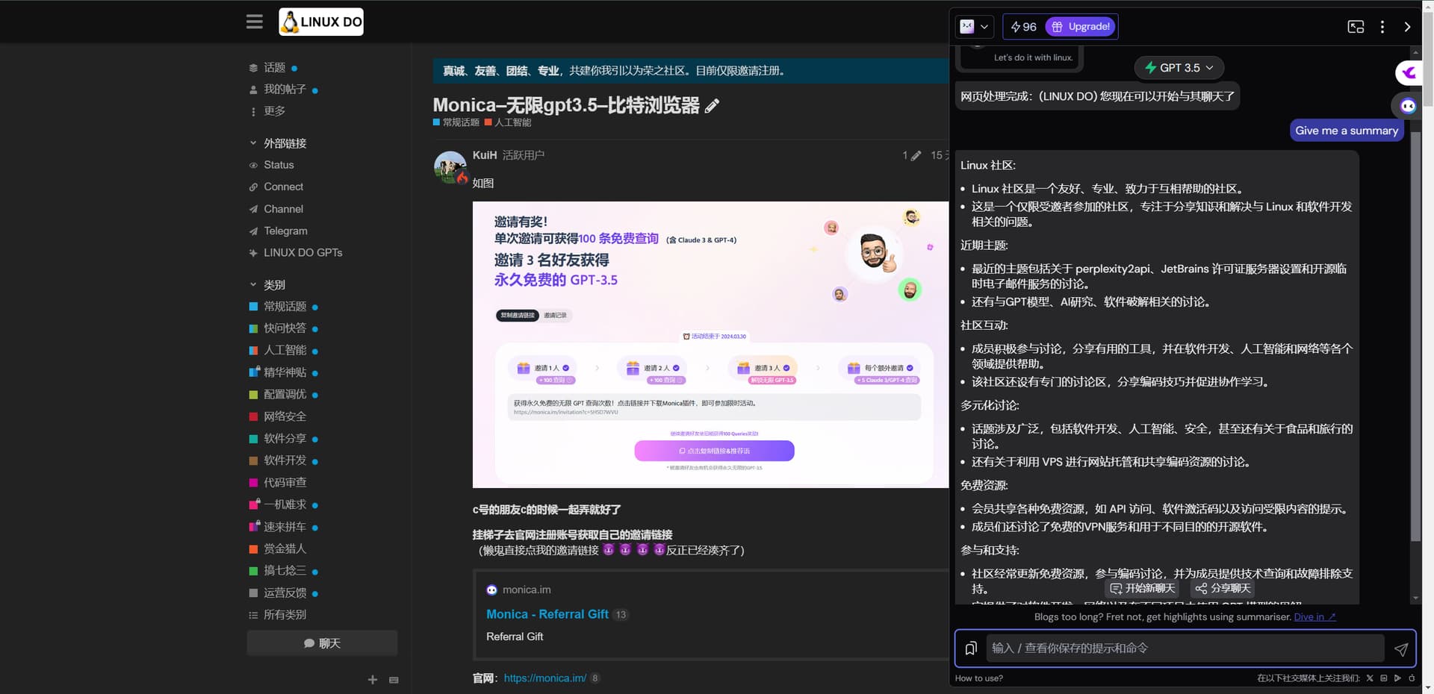The height and width of the screenshot is (694, 1434).
Task: Edit the topic title with pencil icon
Action: pos(712,106)
